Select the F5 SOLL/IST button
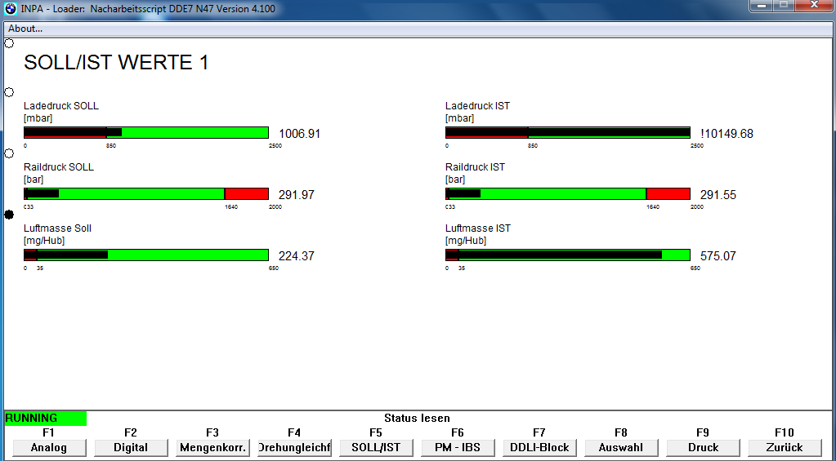Image resolution: width=836 pixels, height=461 pixels. tap(376, 447)
